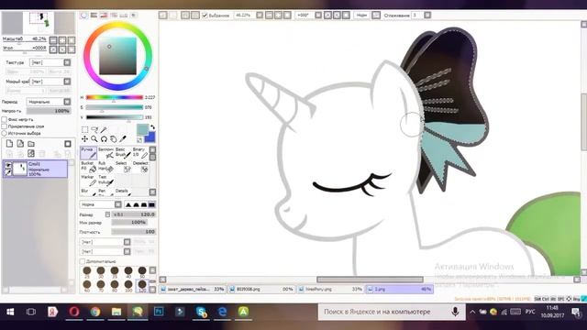Open the Сглаживание stabilizer value dropdown
The width and height of the screenshot is (587, 330).
tap(427, 16)
